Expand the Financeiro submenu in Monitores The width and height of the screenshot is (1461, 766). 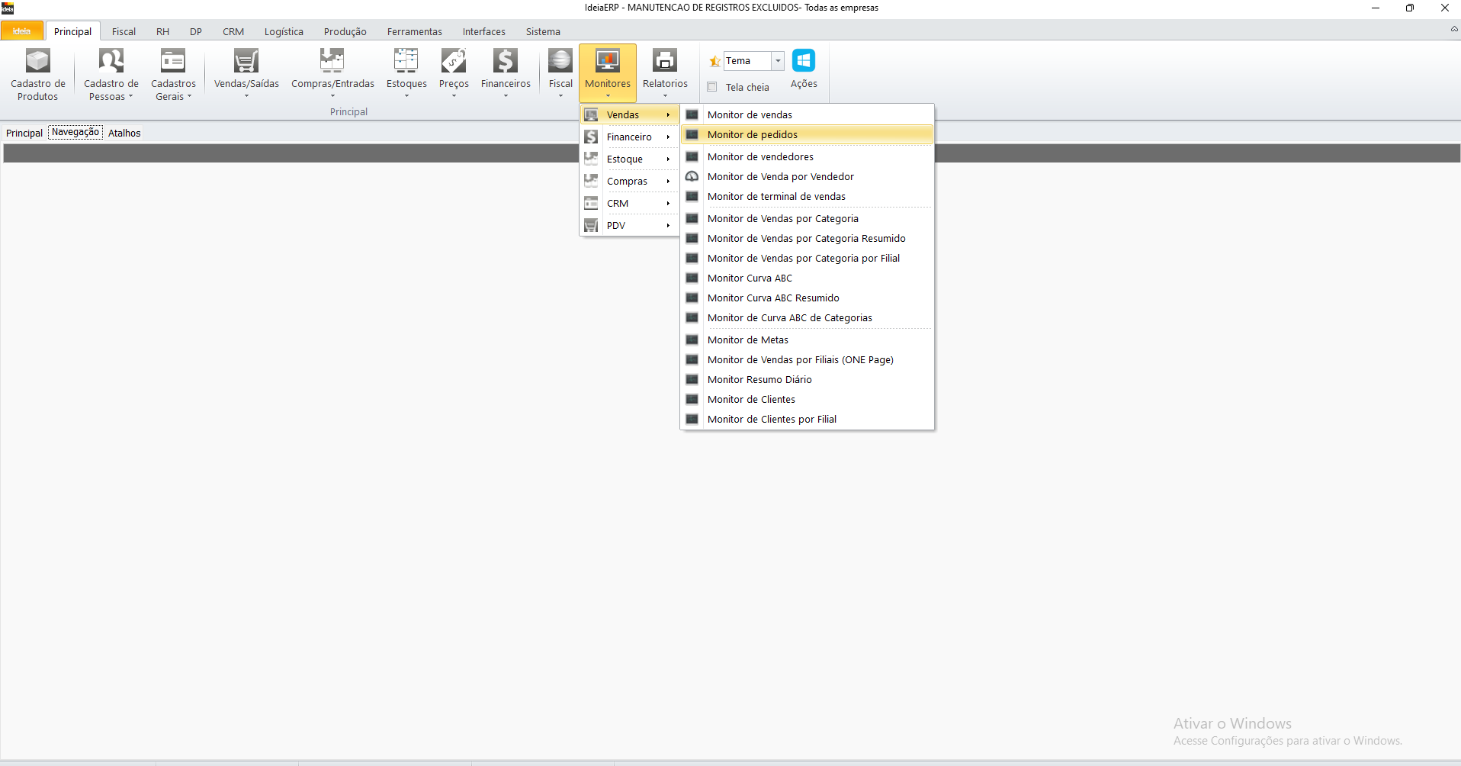tap(629, 137)
